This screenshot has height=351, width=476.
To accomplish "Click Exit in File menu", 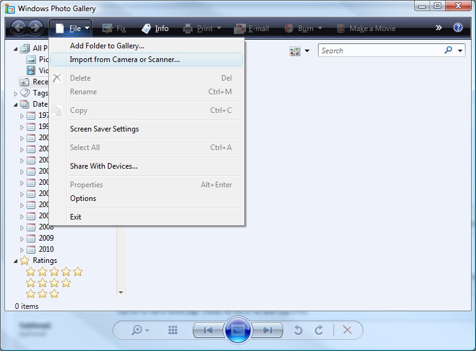I will point(147,217).
